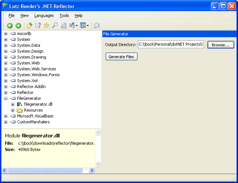Viewport: 238px width, 183px height.
Task: Click the System.Web assembly icon
Action: [13, 63]
